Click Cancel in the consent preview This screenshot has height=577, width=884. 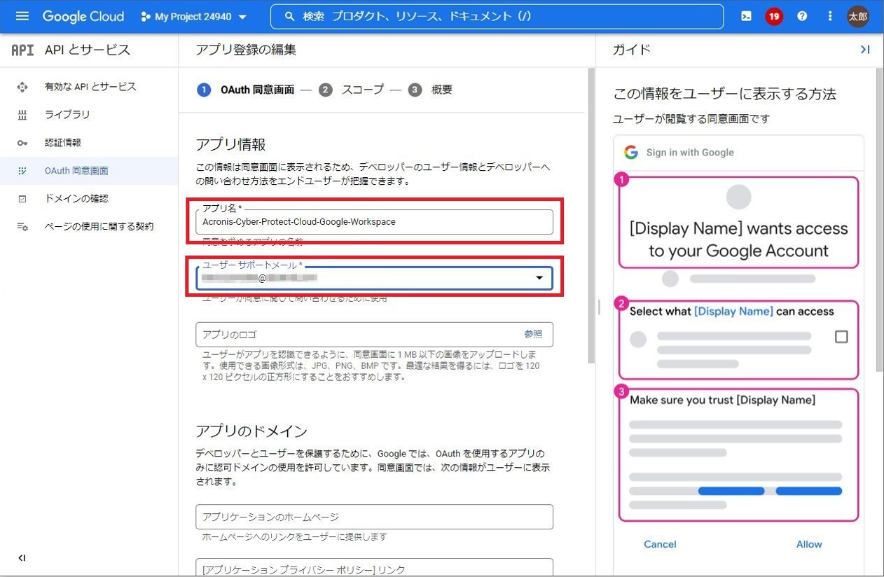660,544
